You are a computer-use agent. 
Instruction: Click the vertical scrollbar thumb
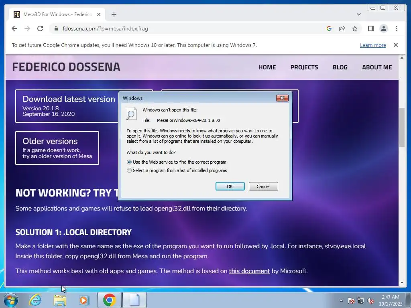[x=402, y=127]
